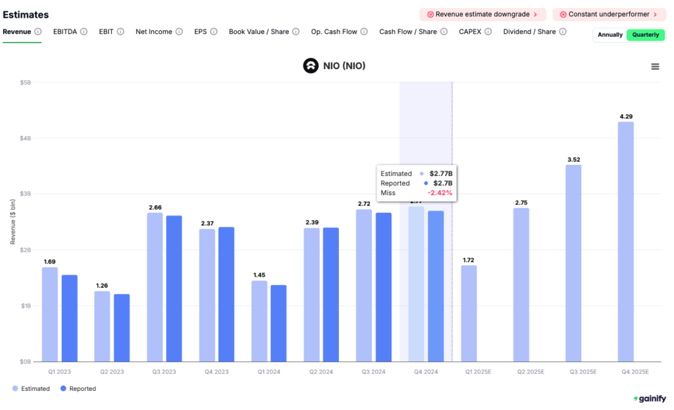This screenshot has width=674, height=410.
Task: Select the EPS tab
Action: 200,32
